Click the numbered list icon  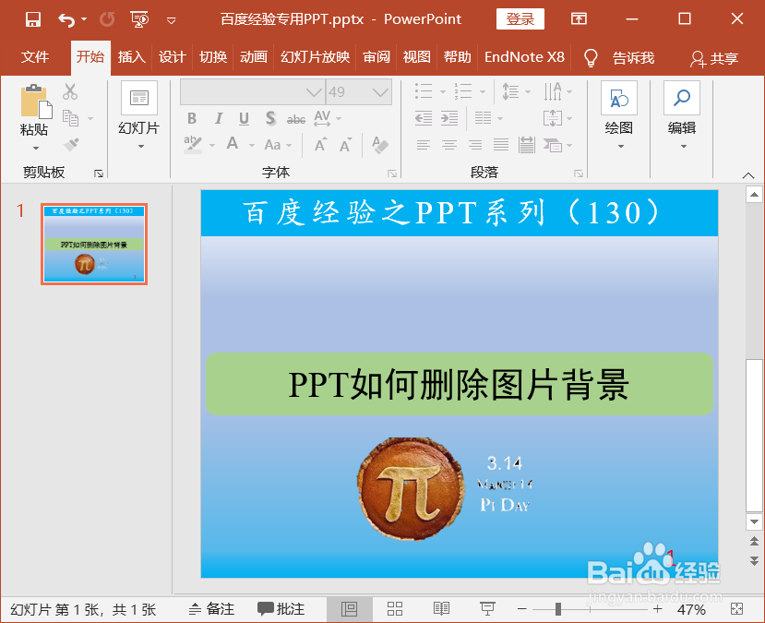(463, 91)
